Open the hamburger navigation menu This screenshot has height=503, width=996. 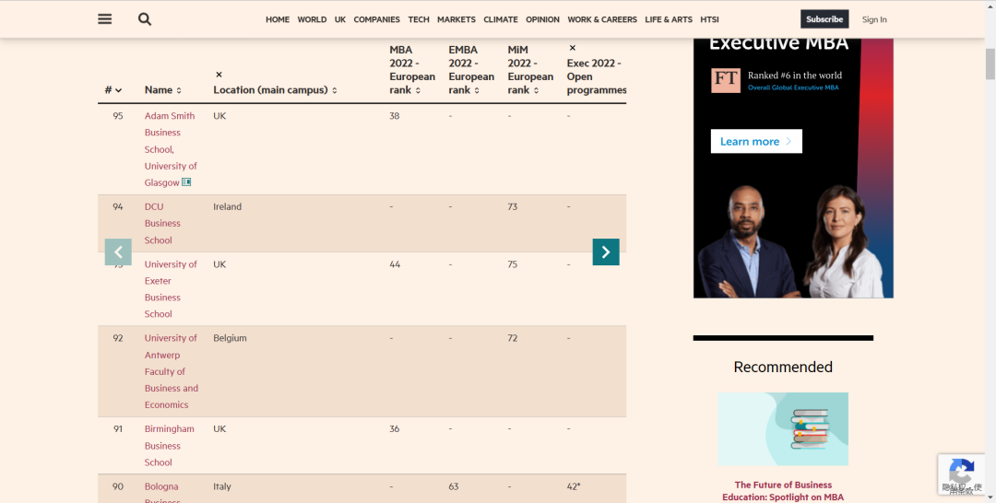pos(105,19)
